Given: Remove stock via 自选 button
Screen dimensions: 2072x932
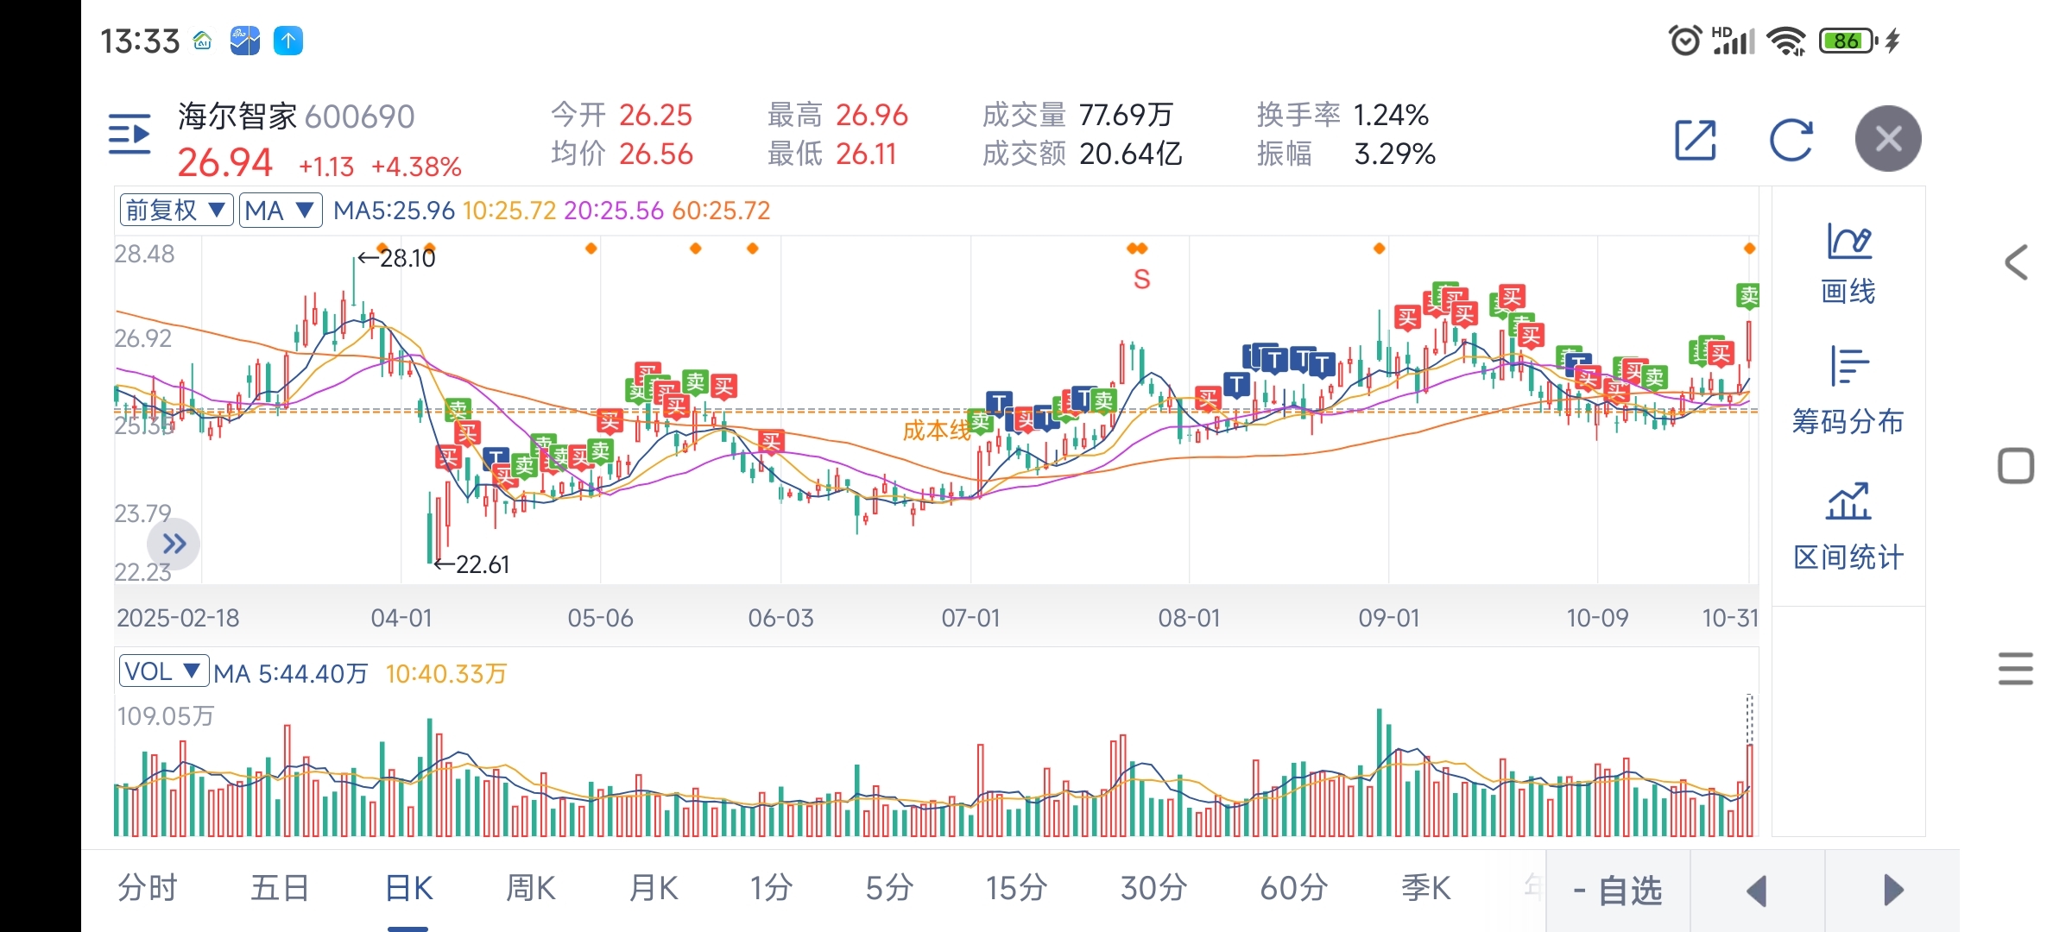Looking at the screenshot, I should pos(1618,891).
